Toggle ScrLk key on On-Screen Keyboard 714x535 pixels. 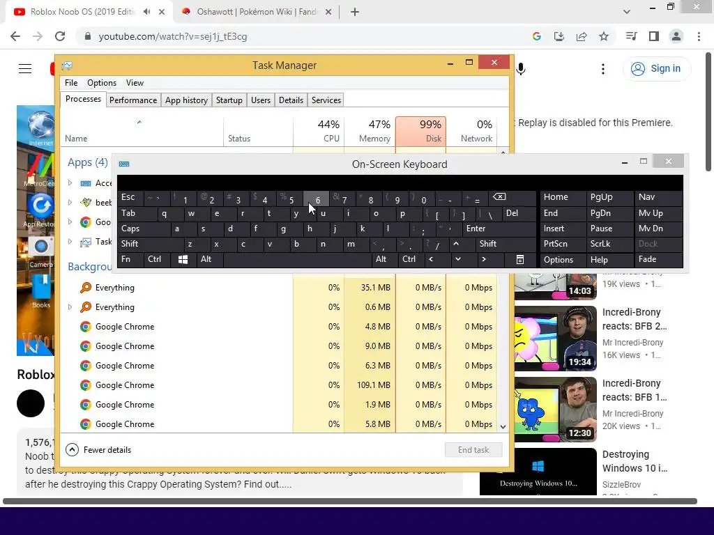[x=609, y=244]
